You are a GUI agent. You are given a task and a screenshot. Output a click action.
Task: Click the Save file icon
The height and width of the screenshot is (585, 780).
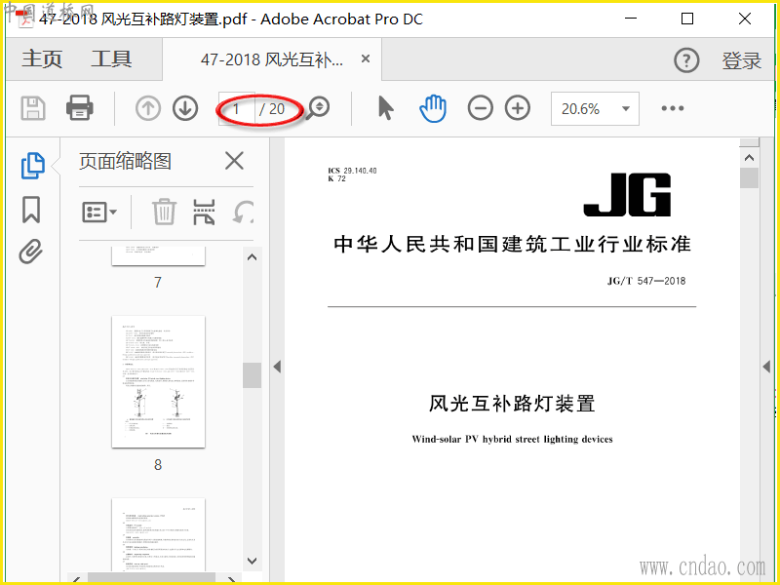[33, 108]
